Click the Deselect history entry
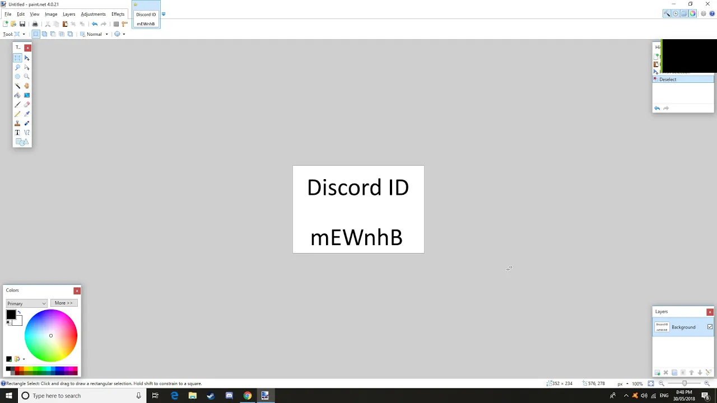This screenshot has width=717, height=403. pos(683,79)
